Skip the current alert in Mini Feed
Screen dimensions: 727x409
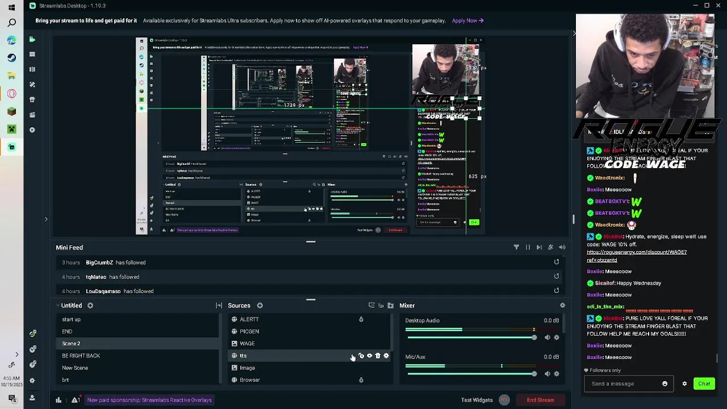(539, 247)
